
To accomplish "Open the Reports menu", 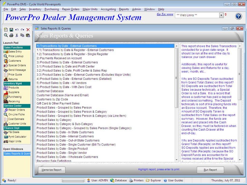I will coord(124,9).
